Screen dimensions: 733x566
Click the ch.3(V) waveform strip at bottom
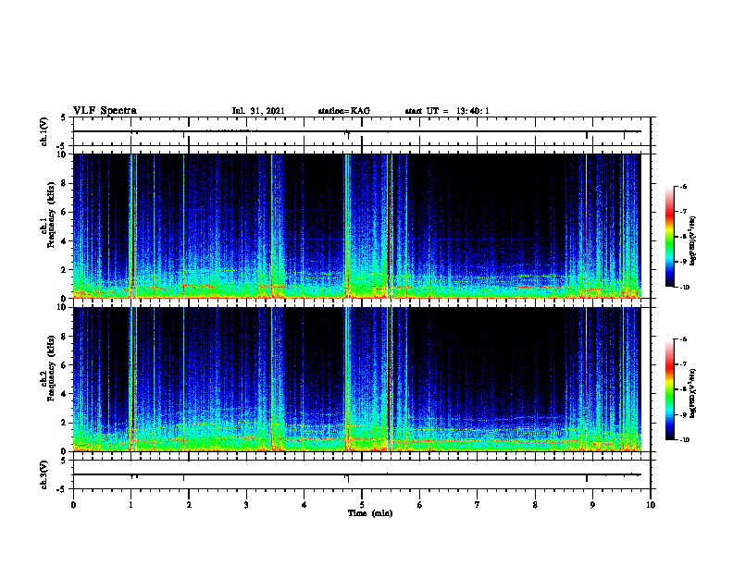click(361, 474)
